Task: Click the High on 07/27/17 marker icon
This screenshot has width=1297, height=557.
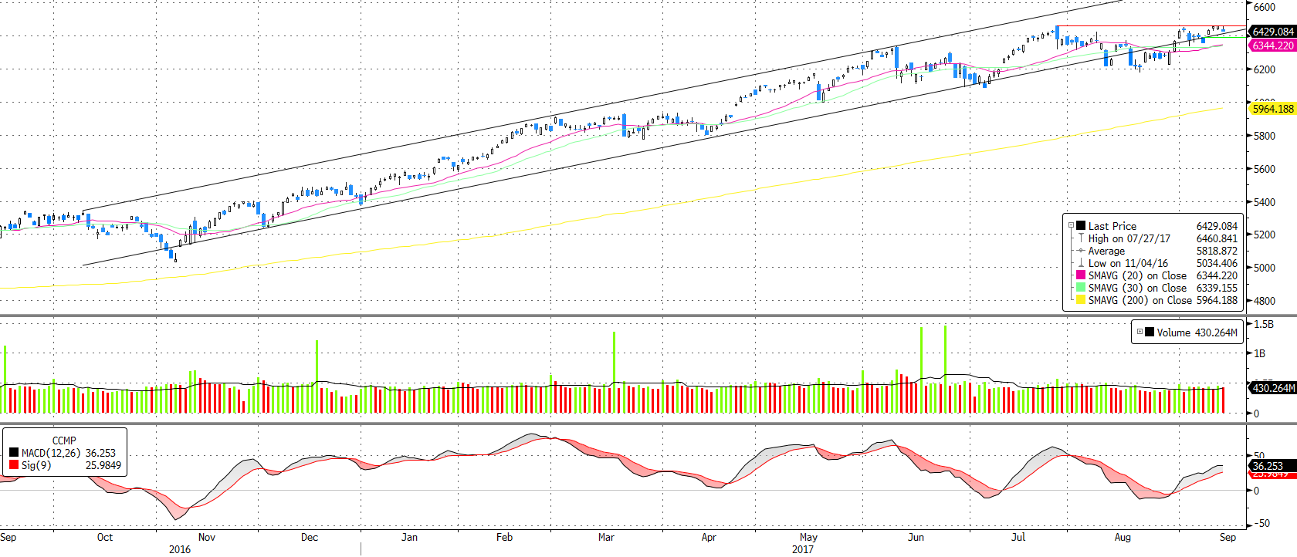Action: point(1081,238)
